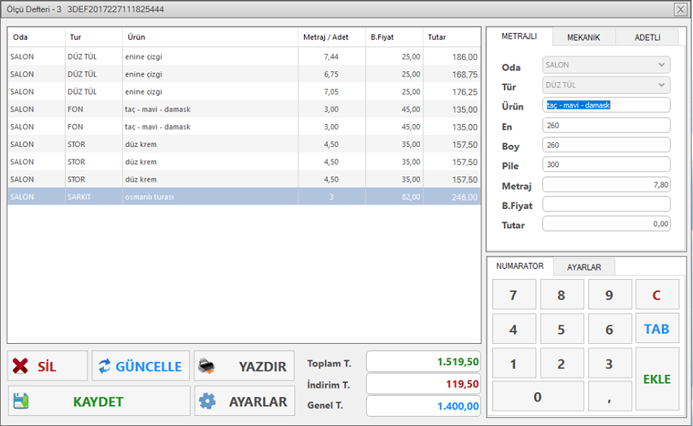Viewport: 693px width, 426px height.
Task: Focus the Pile input field
Action: click(606, 164)
